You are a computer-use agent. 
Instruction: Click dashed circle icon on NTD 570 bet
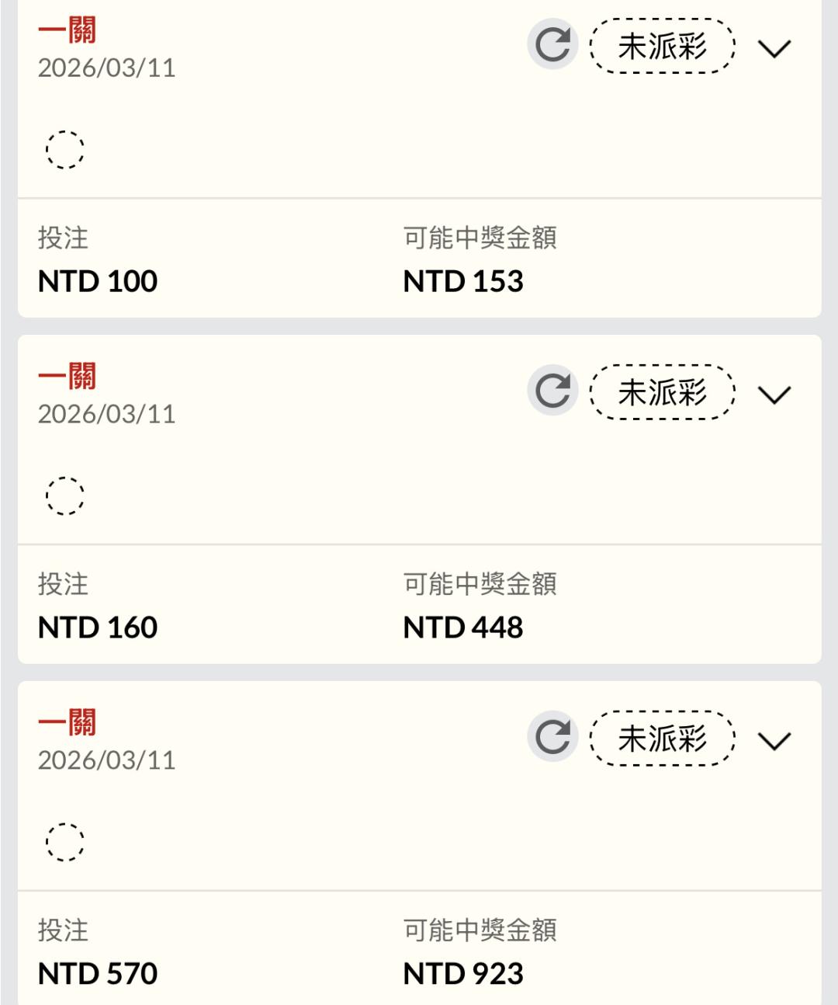pos(64,842)
